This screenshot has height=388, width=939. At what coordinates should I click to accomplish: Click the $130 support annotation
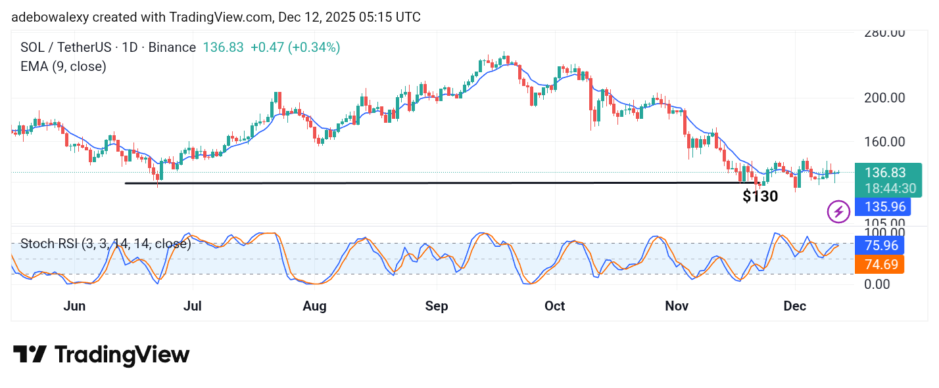760,196
